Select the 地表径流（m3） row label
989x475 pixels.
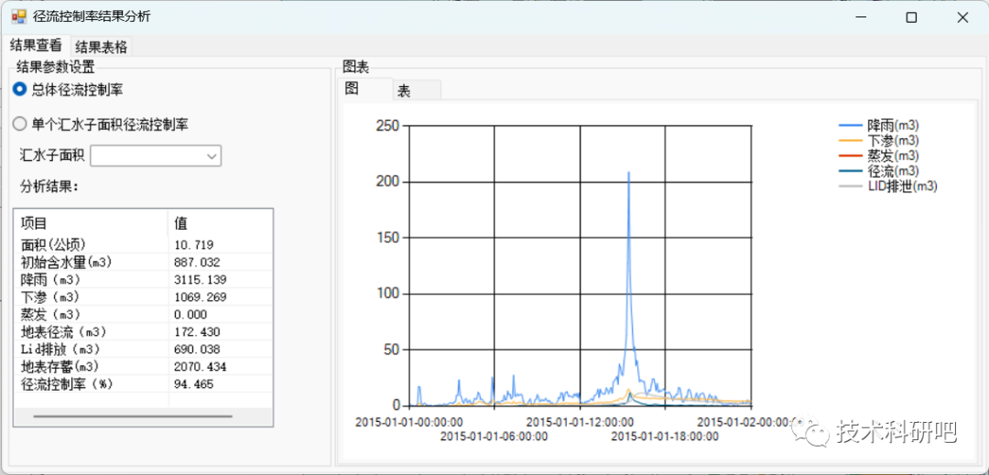[64, 332]
